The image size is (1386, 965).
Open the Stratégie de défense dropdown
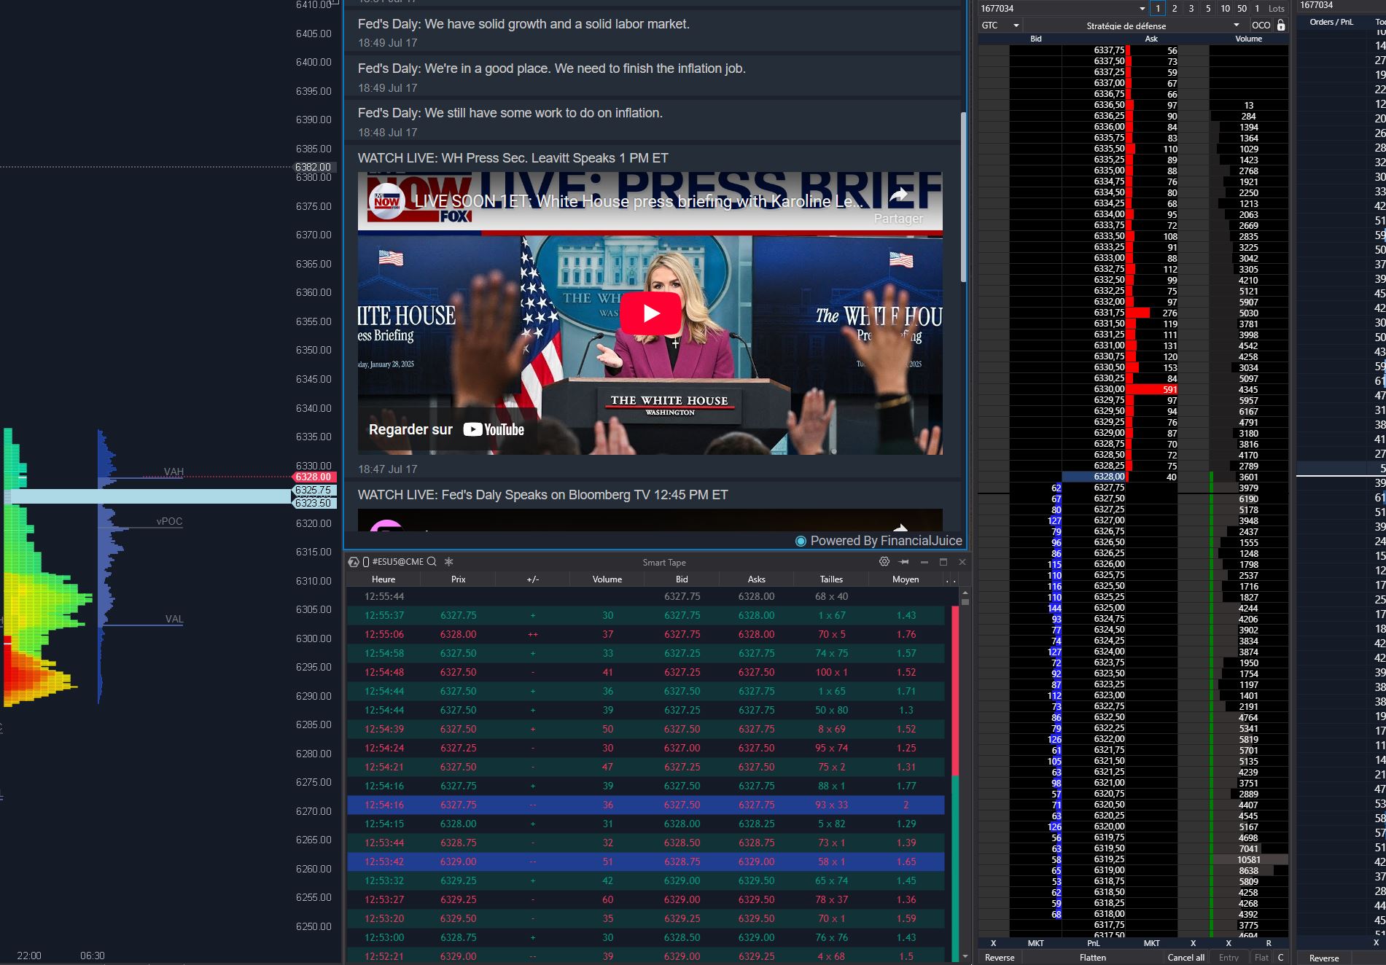(x=1135, y=26)
